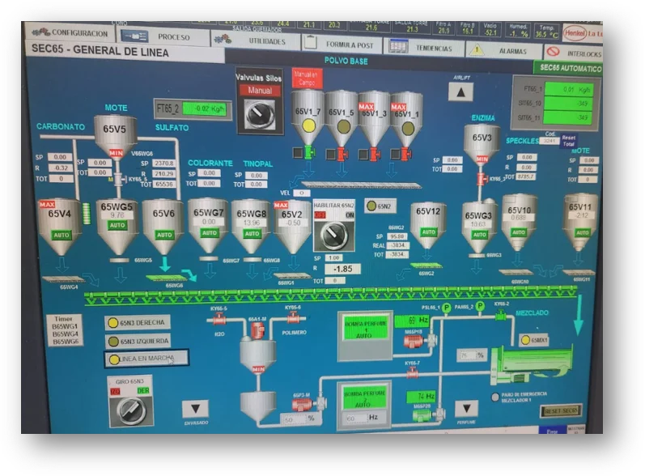Select the 65V3 ENZIMA hopper

(482, 143)
